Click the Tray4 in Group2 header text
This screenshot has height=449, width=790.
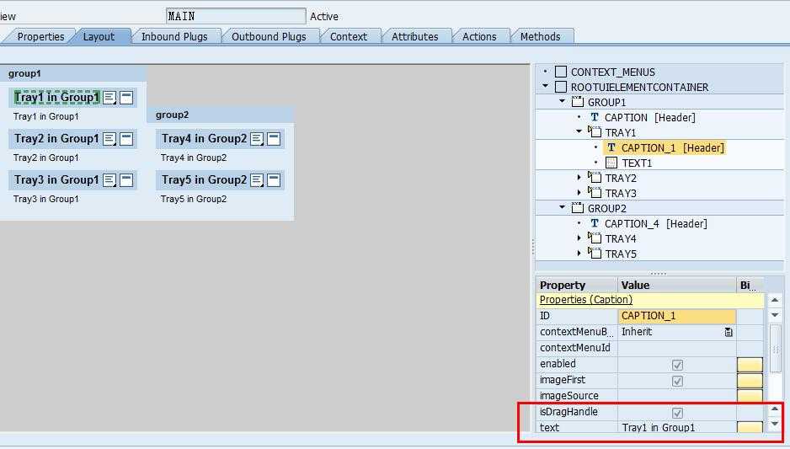pyautogui.click(x=204, y=139)
